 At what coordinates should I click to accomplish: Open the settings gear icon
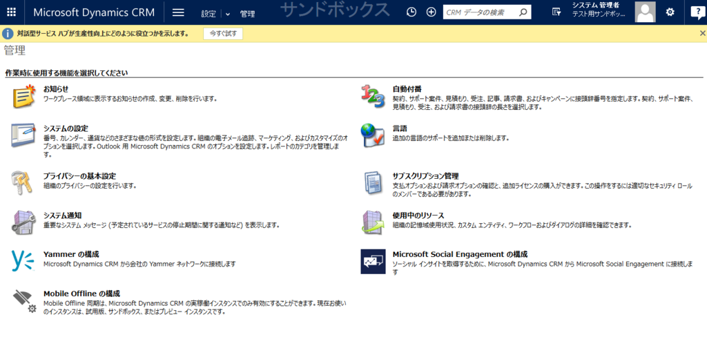point(670,12)
